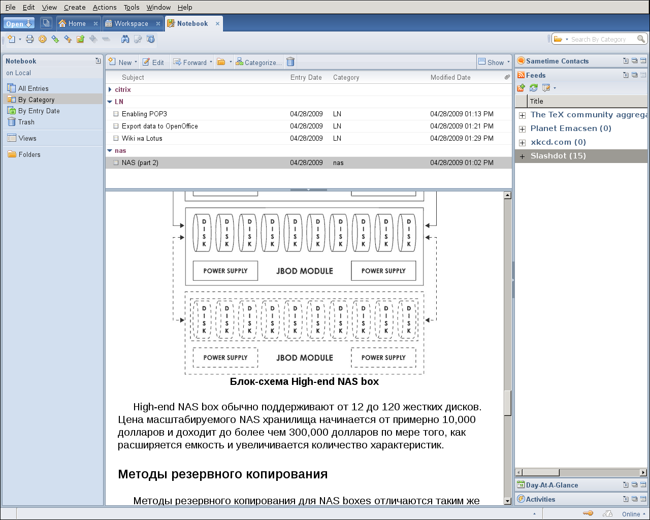Viewport: 650px width, 520px height.
Task: Click the Open button
Action: pos(19,23)
